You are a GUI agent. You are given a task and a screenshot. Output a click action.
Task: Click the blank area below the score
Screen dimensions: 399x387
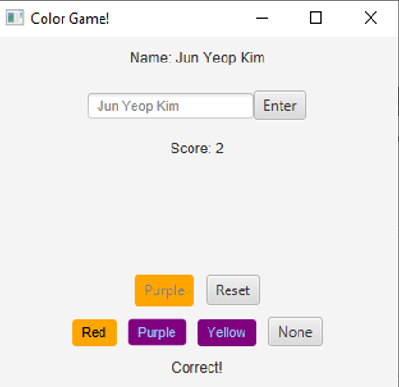click(x=197, y=215)
